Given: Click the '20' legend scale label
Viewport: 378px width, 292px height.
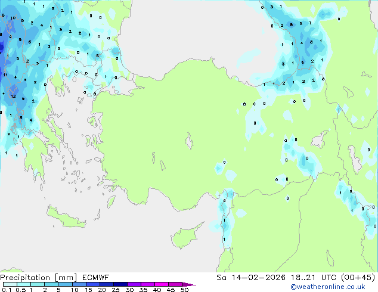Looking at the screenshot, I should 102,290.
